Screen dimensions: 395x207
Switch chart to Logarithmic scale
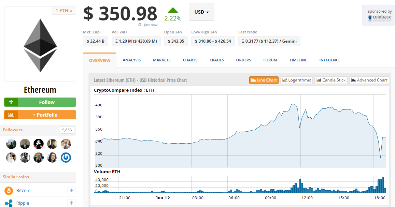pos(296,80)
